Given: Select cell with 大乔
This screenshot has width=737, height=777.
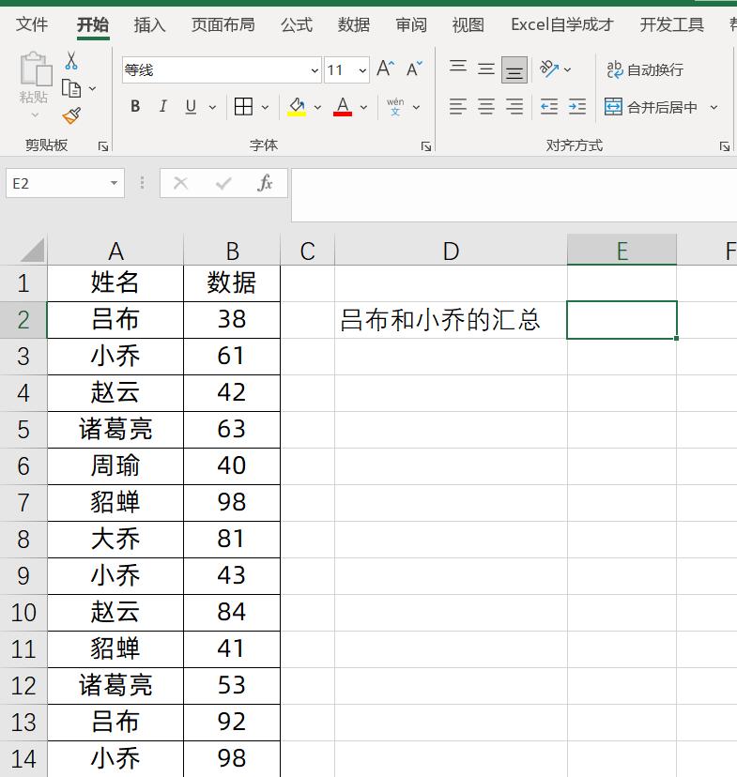Looking at the screenshot, I should 115,540.
